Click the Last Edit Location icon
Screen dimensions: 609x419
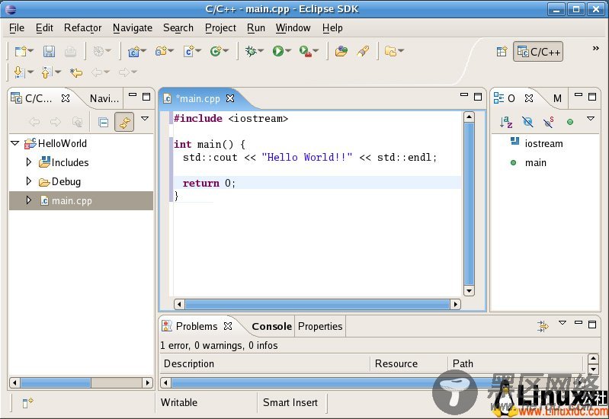76,72
